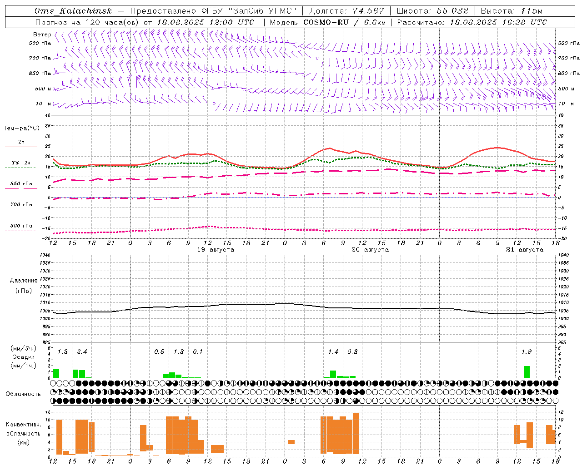
Task: Select the "20 августа" date label
Action: tap(370, 250)
